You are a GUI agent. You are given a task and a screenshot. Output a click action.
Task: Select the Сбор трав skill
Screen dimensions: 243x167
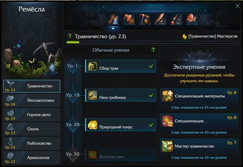[x=121, y=66]
